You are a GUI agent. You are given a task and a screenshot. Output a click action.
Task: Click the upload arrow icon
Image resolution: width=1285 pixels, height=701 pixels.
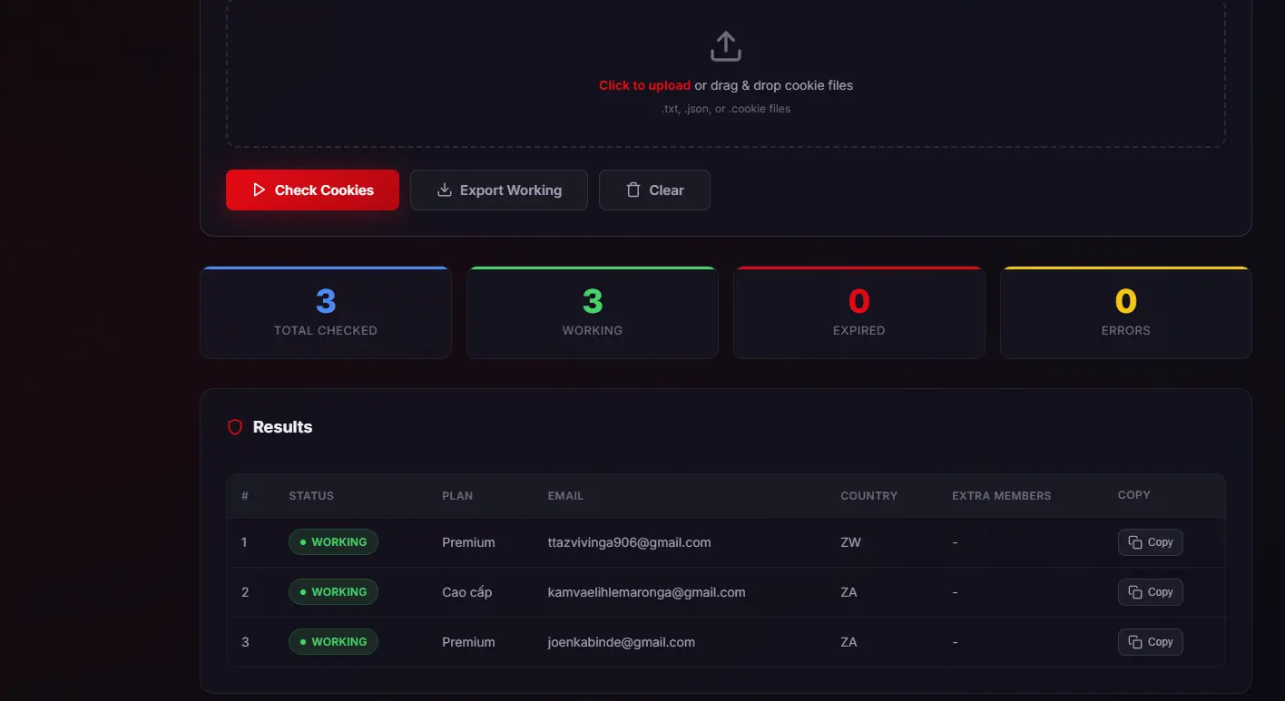tap(725, 46)
